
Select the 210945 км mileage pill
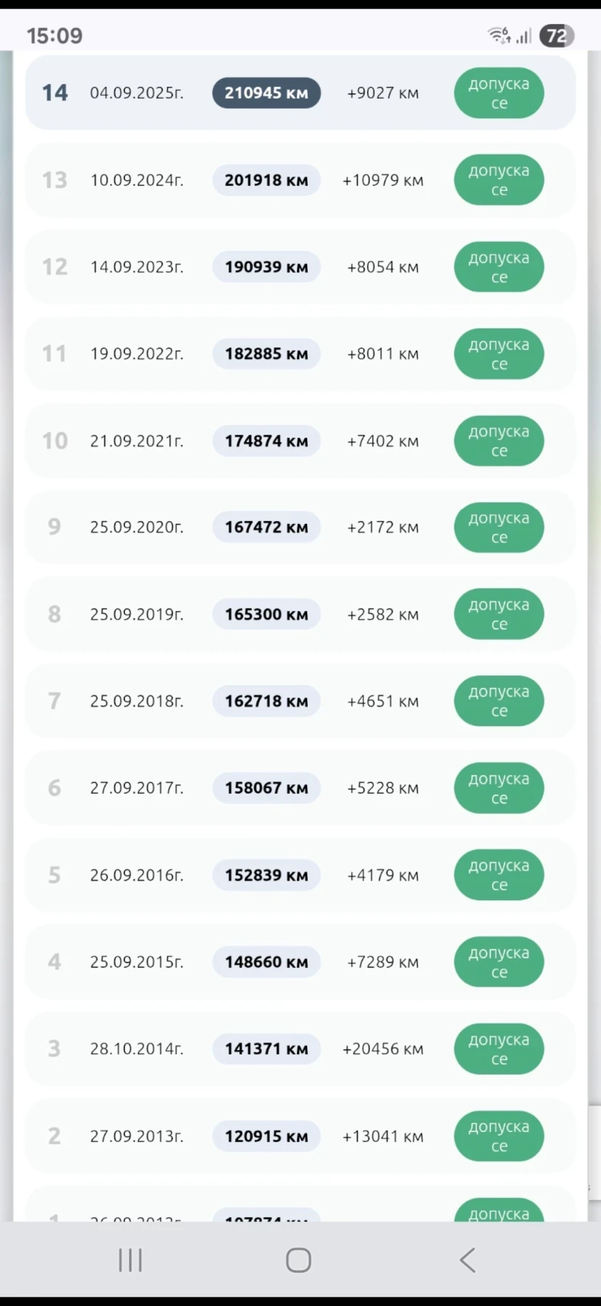tap(266, 93)
